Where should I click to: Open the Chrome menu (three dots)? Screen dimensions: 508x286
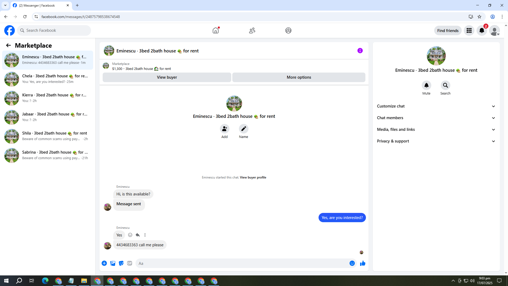[502, 17]
